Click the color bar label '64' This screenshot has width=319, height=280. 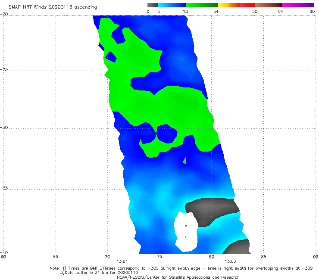pos(281,12)
